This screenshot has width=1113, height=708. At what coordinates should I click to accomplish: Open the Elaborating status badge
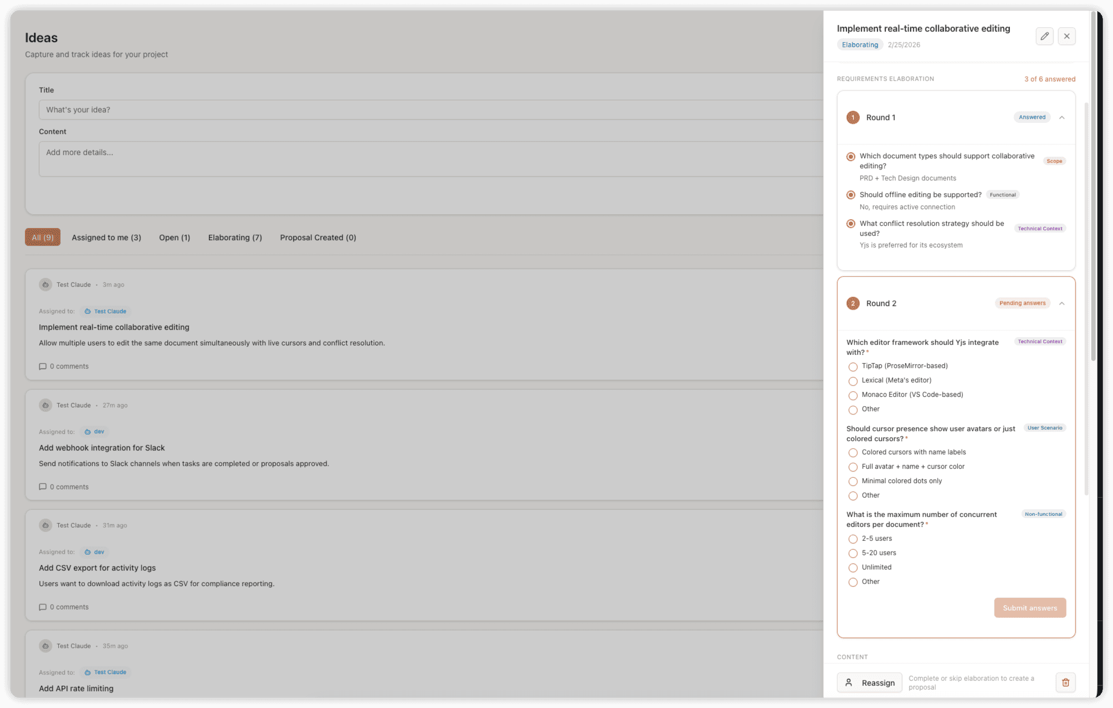coord(859,45)
